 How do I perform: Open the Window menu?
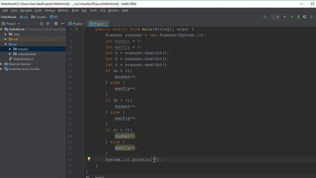[x=113, y=10]
